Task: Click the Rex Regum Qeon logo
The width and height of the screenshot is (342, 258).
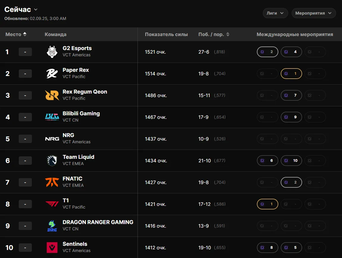Action: pos(52,95)
